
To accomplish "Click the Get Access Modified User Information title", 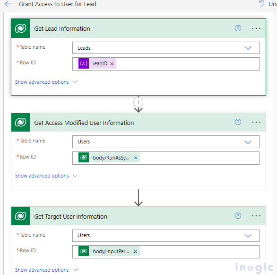I will (84, 123).
